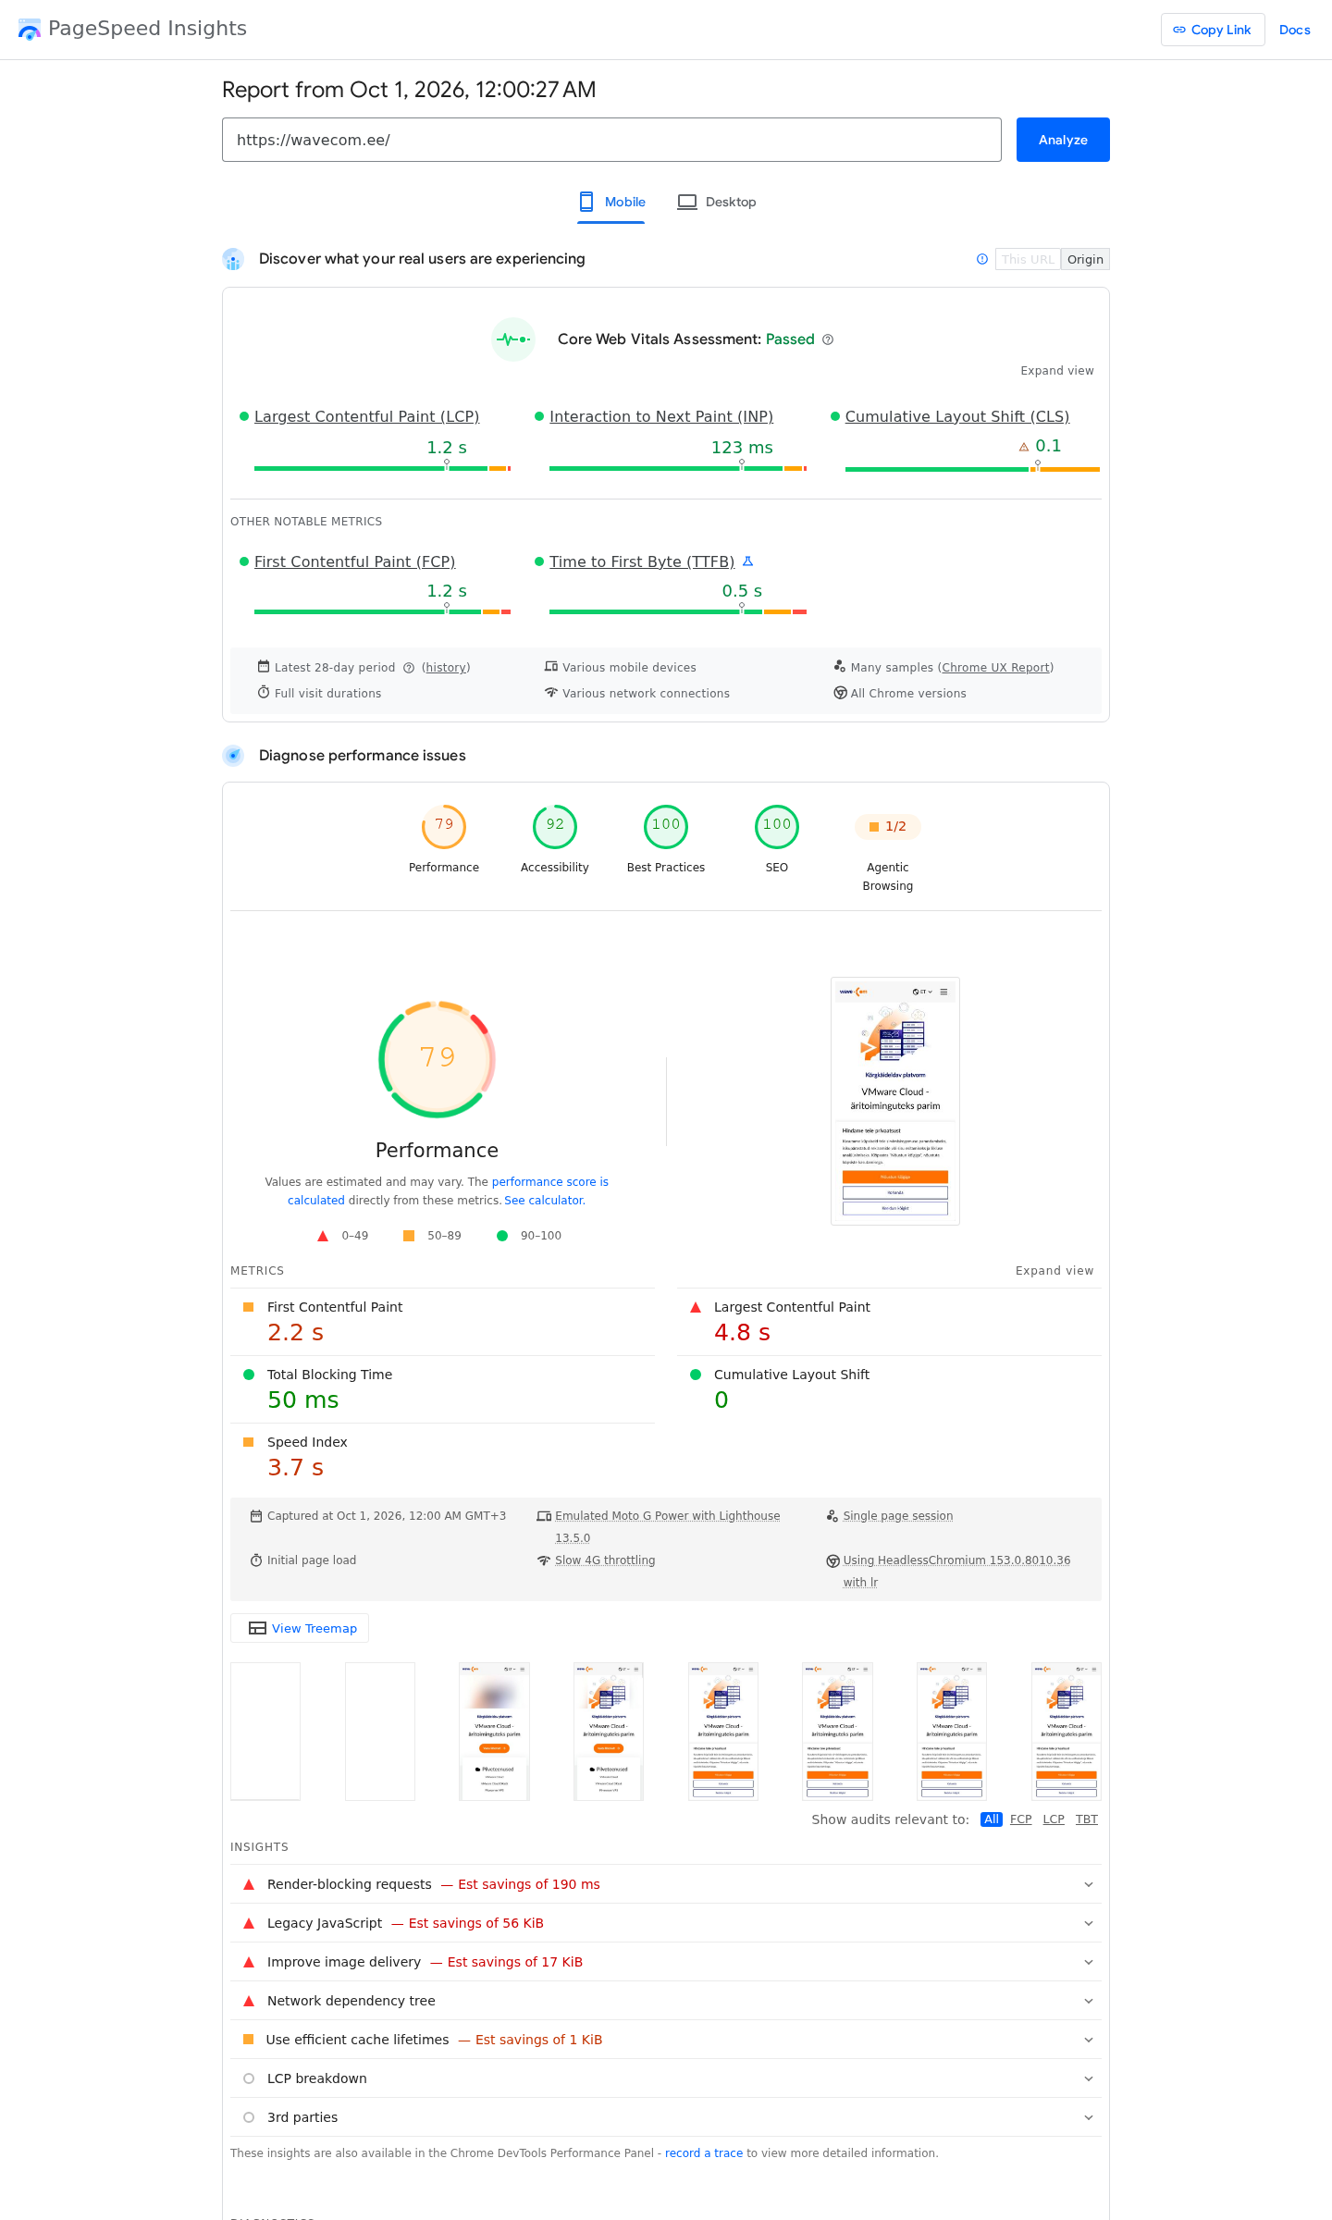
Task: Filter audits by FCP
Action: [x=1021, y=1819]
